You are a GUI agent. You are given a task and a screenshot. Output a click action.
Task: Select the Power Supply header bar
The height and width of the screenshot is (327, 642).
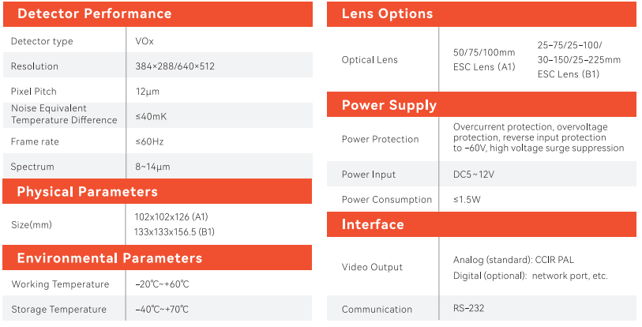389,105
